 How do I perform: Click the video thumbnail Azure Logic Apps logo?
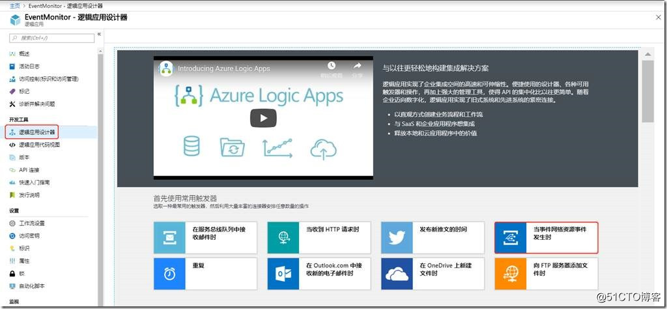166,68
